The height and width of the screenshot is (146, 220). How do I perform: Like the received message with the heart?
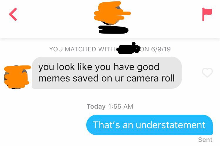click(x=207, y=72)
